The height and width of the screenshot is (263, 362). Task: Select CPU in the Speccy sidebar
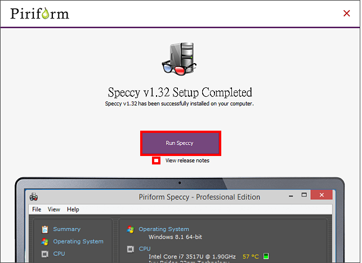[x=59, y=254]
